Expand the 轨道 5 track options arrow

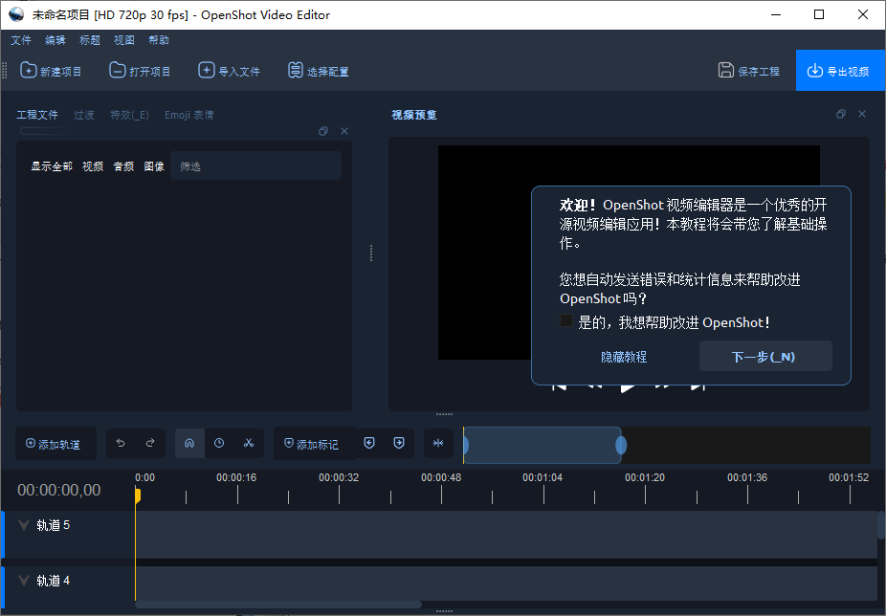coord(24,525)
